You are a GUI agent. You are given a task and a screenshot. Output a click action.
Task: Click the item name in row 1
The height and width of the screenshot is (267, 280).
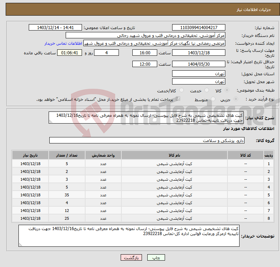pos(174,164)
